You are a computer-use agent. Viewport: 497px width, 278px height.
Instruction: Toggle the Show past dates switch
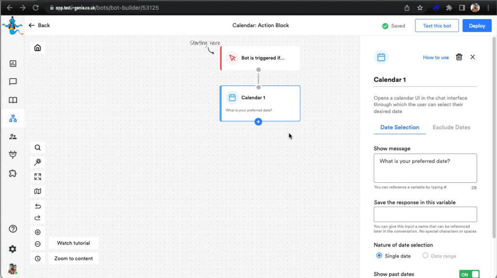coord(469,274)
